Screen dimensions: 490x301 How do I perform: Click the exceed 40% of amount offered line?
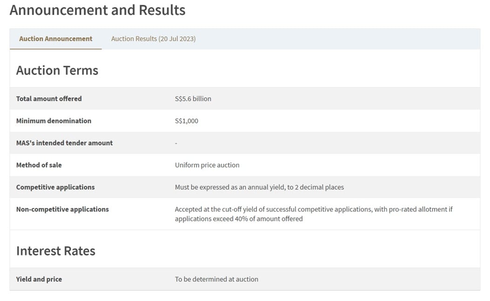click(239, 219)
